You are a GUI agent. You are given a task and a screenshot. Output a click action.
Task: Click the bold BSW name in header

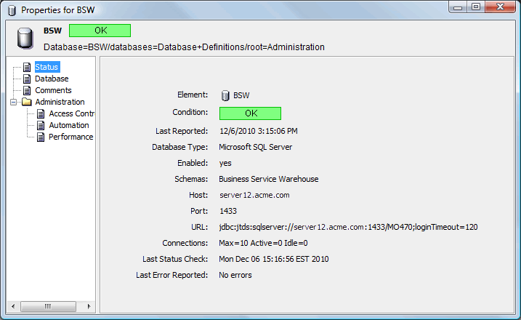pyautogui.click(x=52, y=31)
